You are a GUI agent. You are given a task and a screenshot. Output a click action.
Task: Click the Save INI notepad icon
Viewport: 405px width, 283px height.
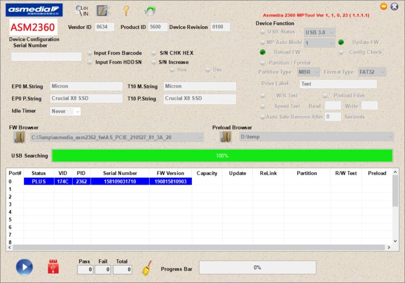tap(103, 11)
